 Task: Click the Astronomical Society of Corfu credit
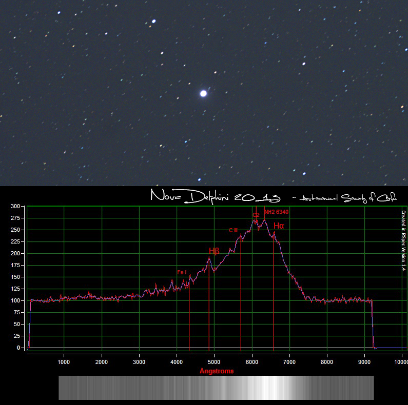tap(348, 198)
